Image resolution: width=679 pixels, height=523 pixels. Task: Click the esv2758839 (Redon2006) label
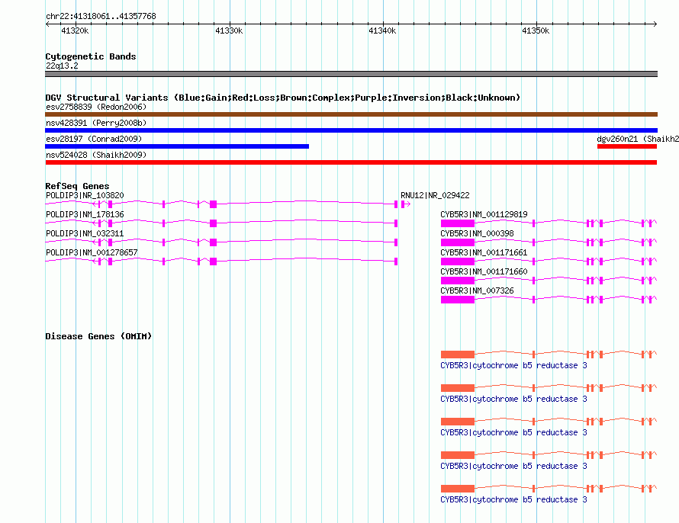[96, 107]
